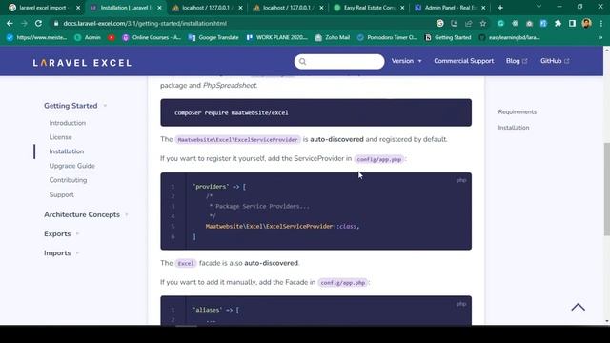Expand the Architecture Concepts sidebar section
610x343 pixels.
pos(86,214)
